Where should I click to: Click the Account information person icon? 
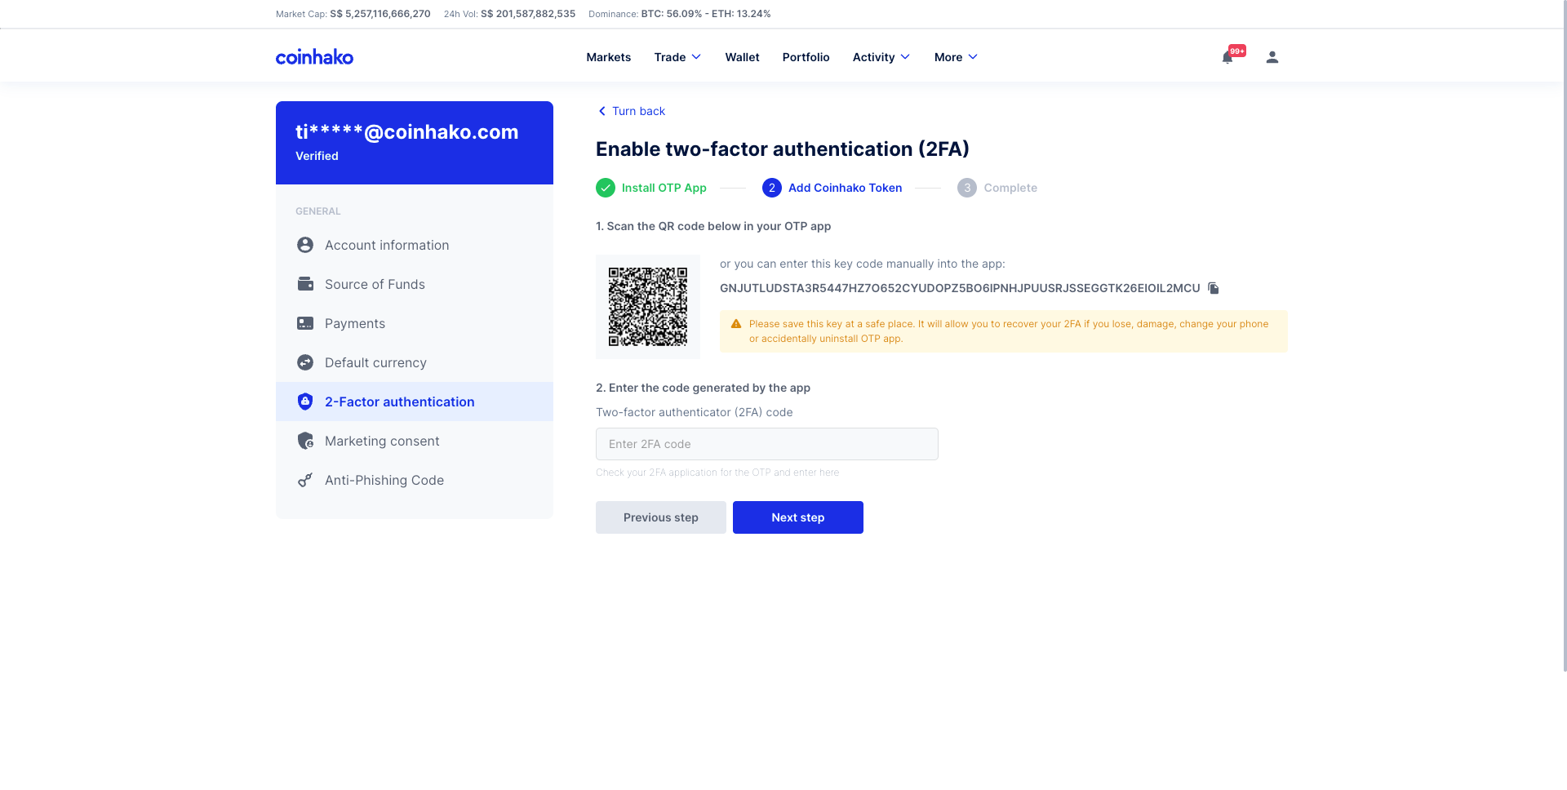(x=305, y=245)
